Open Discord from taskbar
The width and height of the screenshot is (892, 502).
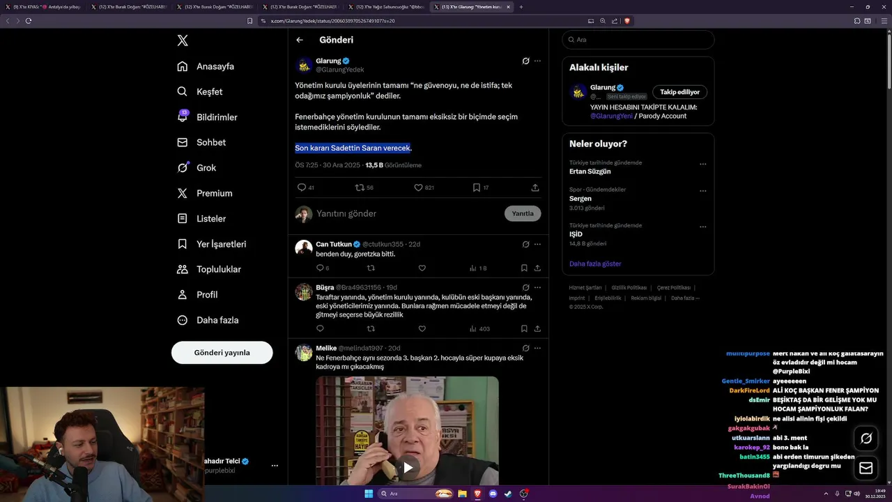(493, 494)
